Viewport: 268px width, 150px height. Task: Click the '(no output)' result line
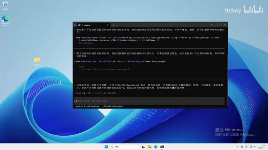(x=85, y=43)
